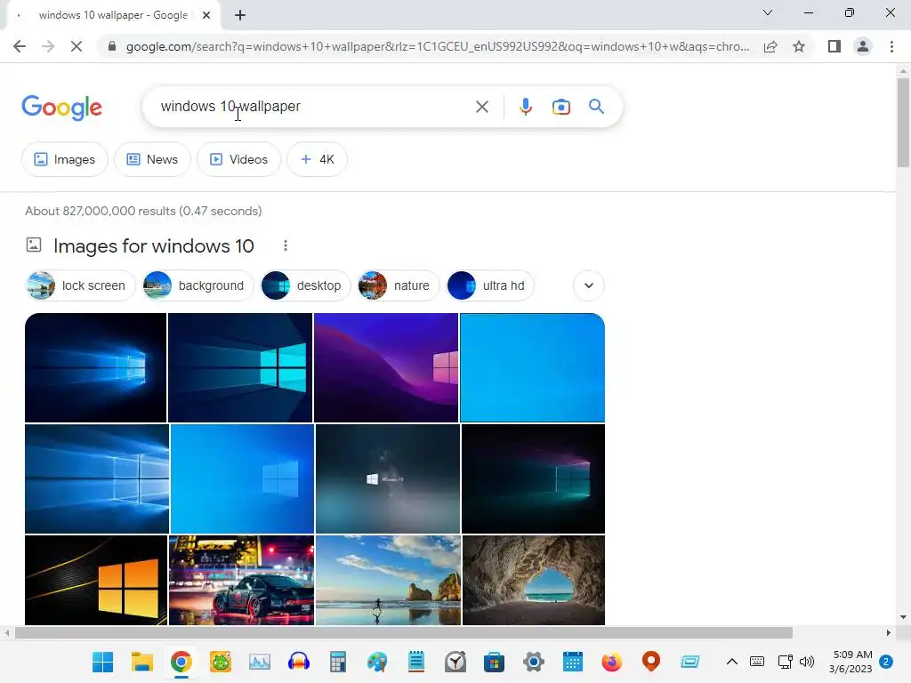Close the windows 10 wallpaper tab
The width and height of the screenshot is (911, 683).
pyautogui.click(x=206, y=16)
